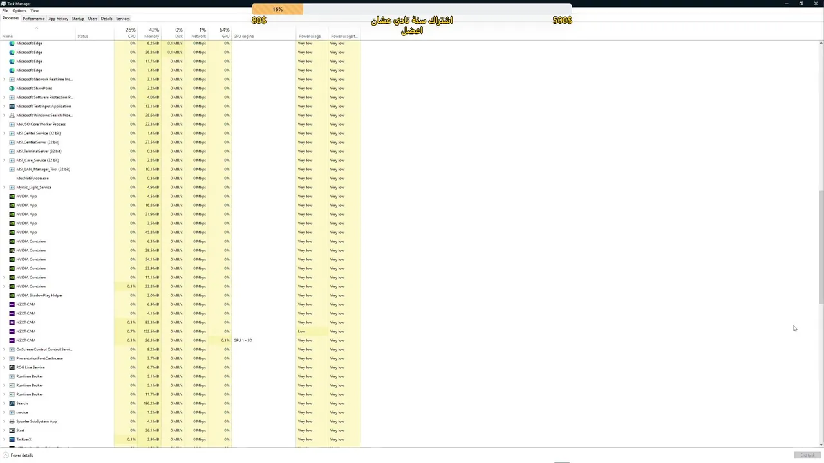The image size is (824, 463).
Task: Click the vertical scrollbar thumb
Action: pos(821,246)
